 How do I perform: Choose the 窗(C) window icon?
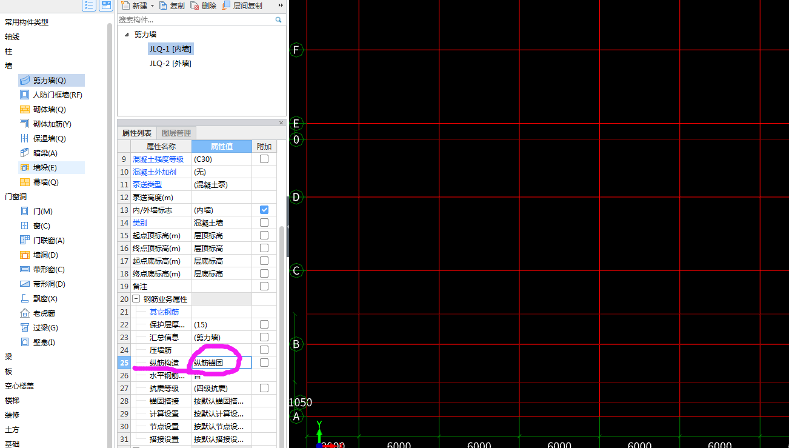tap(25, 226)
